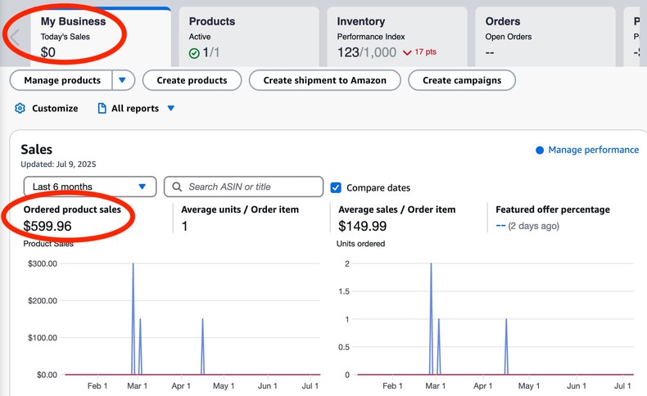Click the Customize gear icon
This screenshot has width=647, height=396.
point(20,108)
